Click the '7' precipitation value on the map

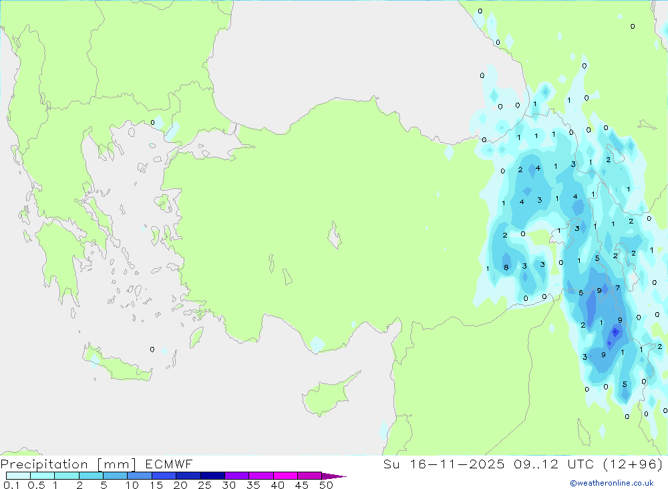(x=618, y=288)
